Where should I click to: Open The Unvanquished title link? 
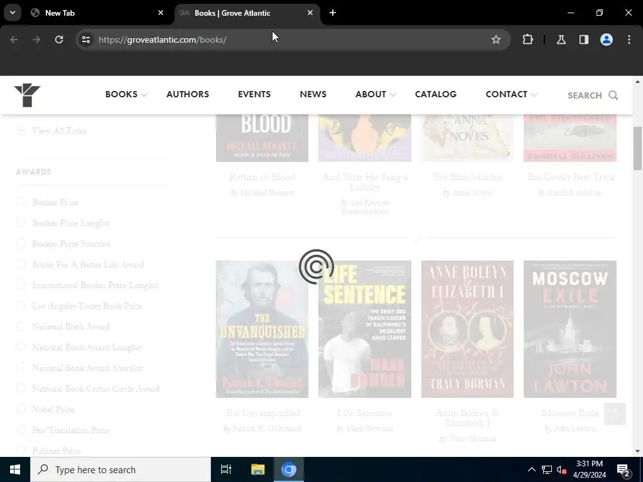pos(262,413)
